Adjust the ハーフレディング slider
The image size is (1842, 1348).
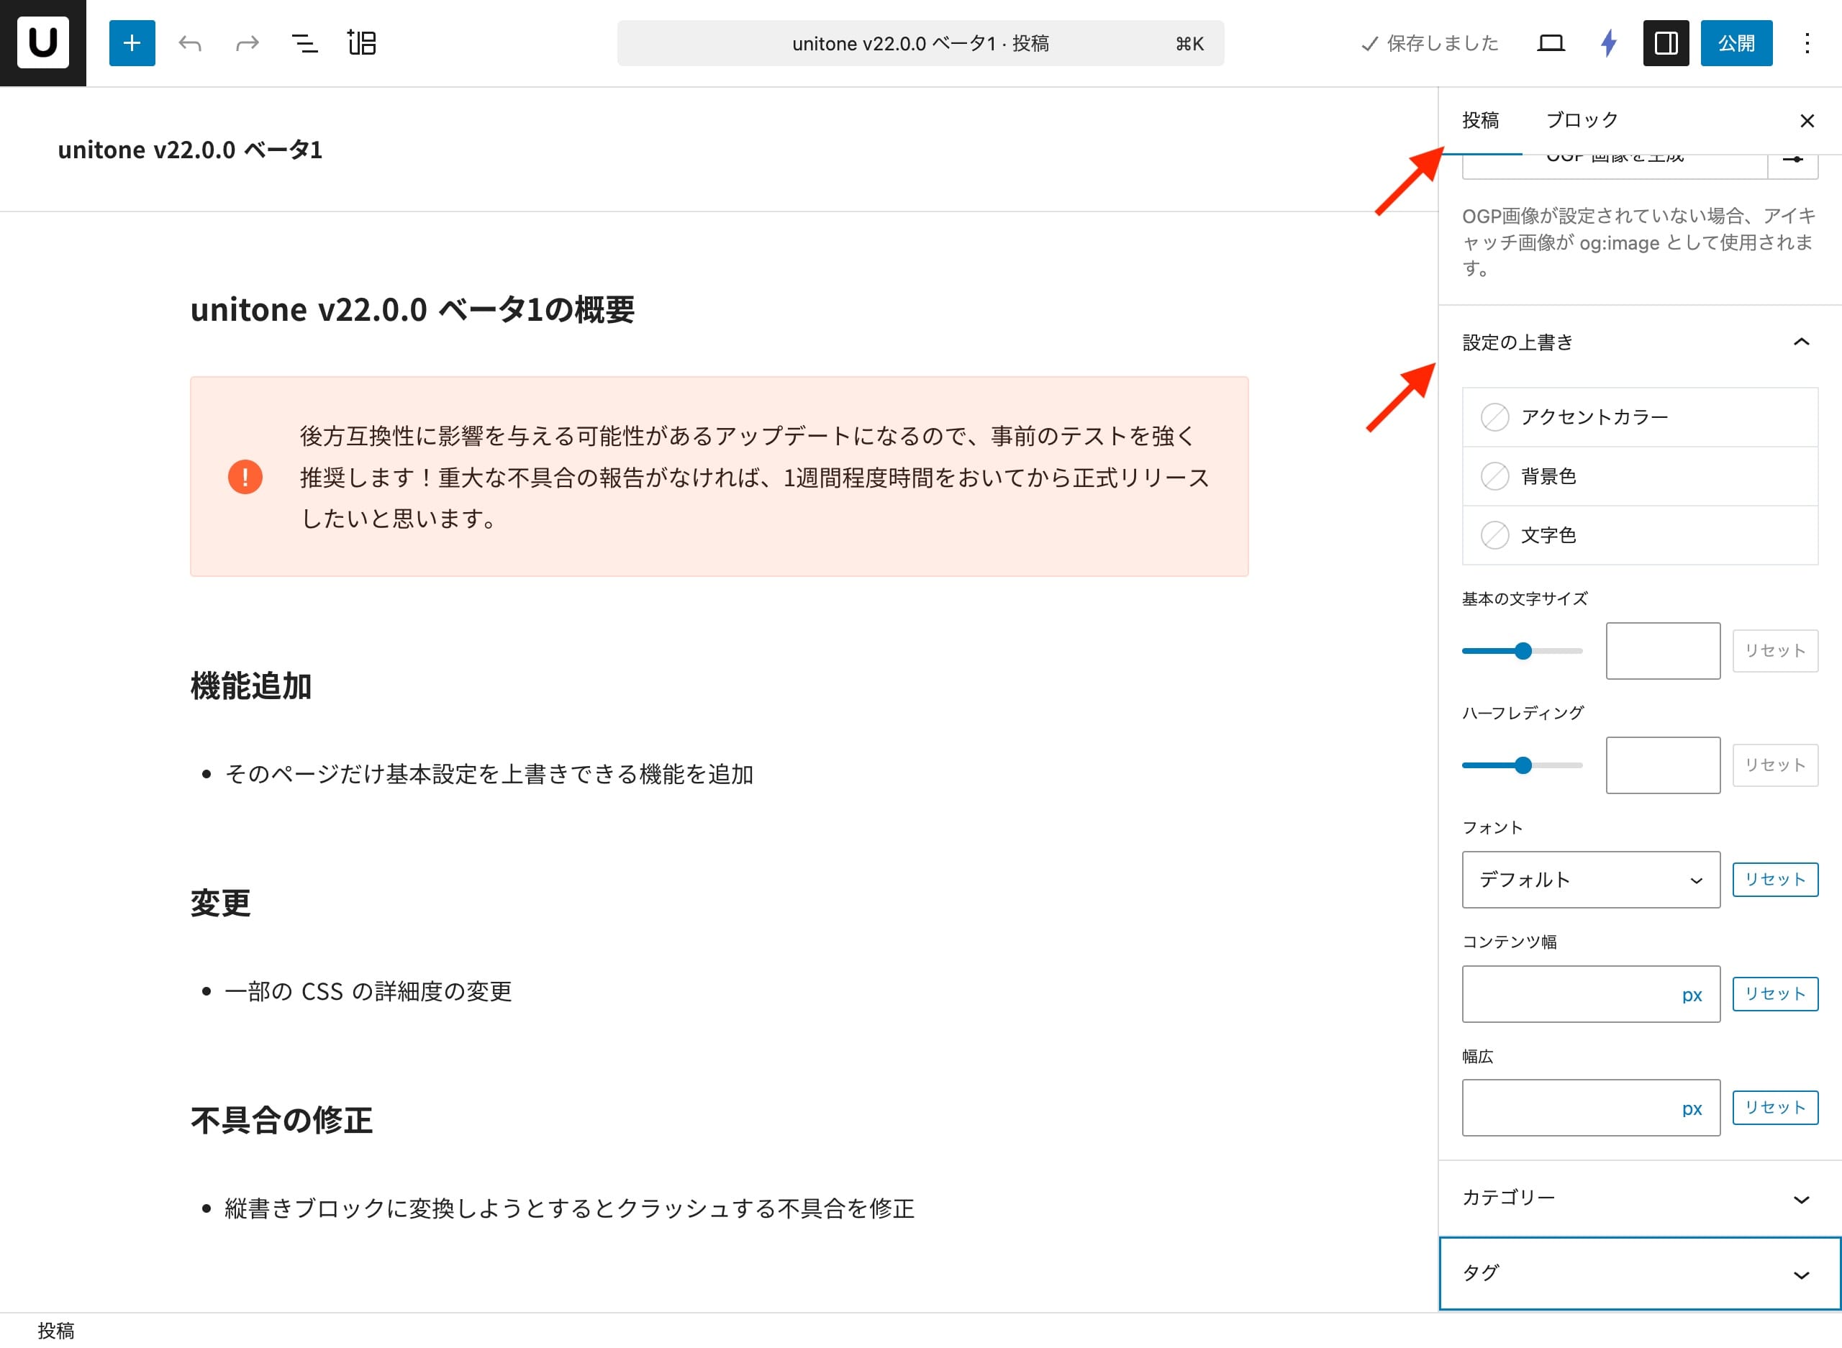click(1522, 765)
